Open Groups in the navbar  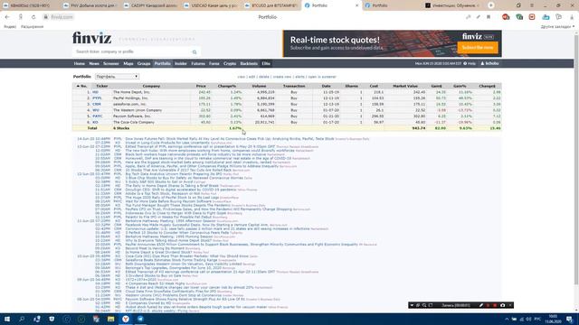144,63
